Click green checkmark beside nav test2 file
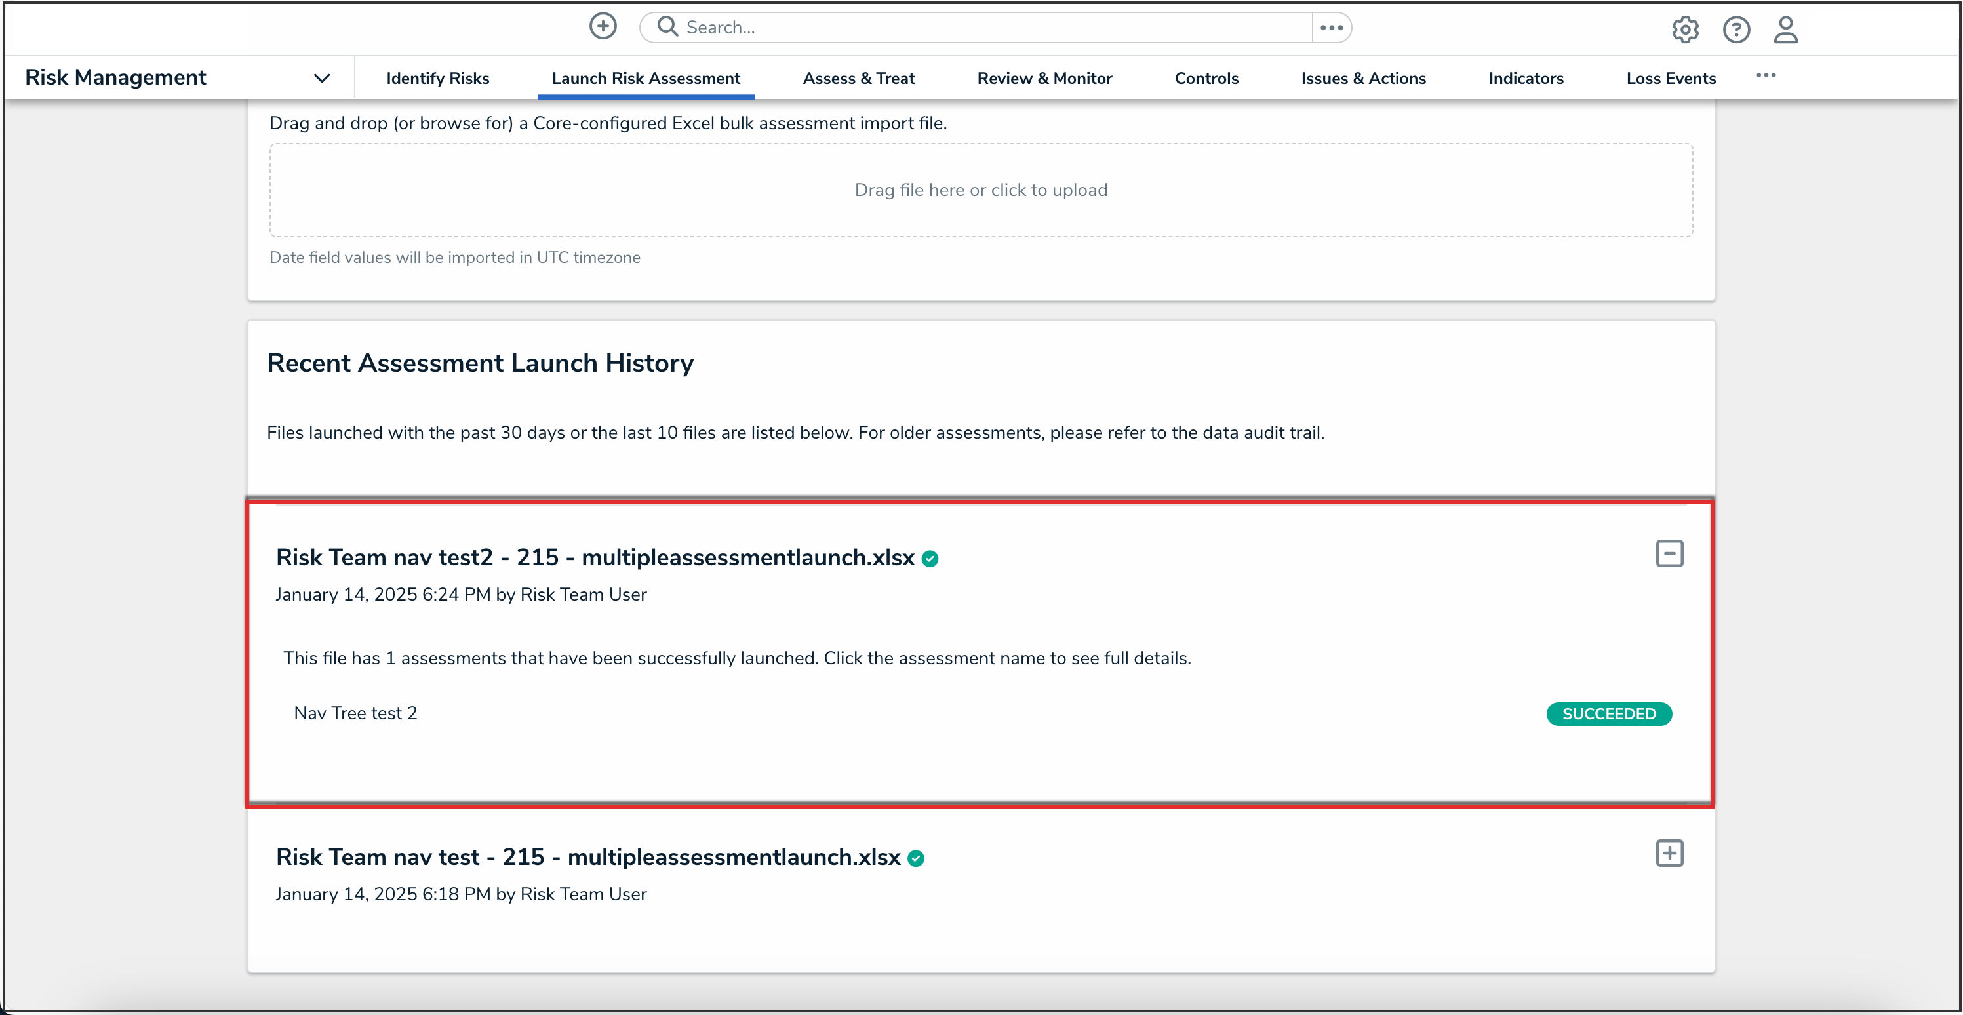Screen dimensions: 1963x1015 pos(930,559)
